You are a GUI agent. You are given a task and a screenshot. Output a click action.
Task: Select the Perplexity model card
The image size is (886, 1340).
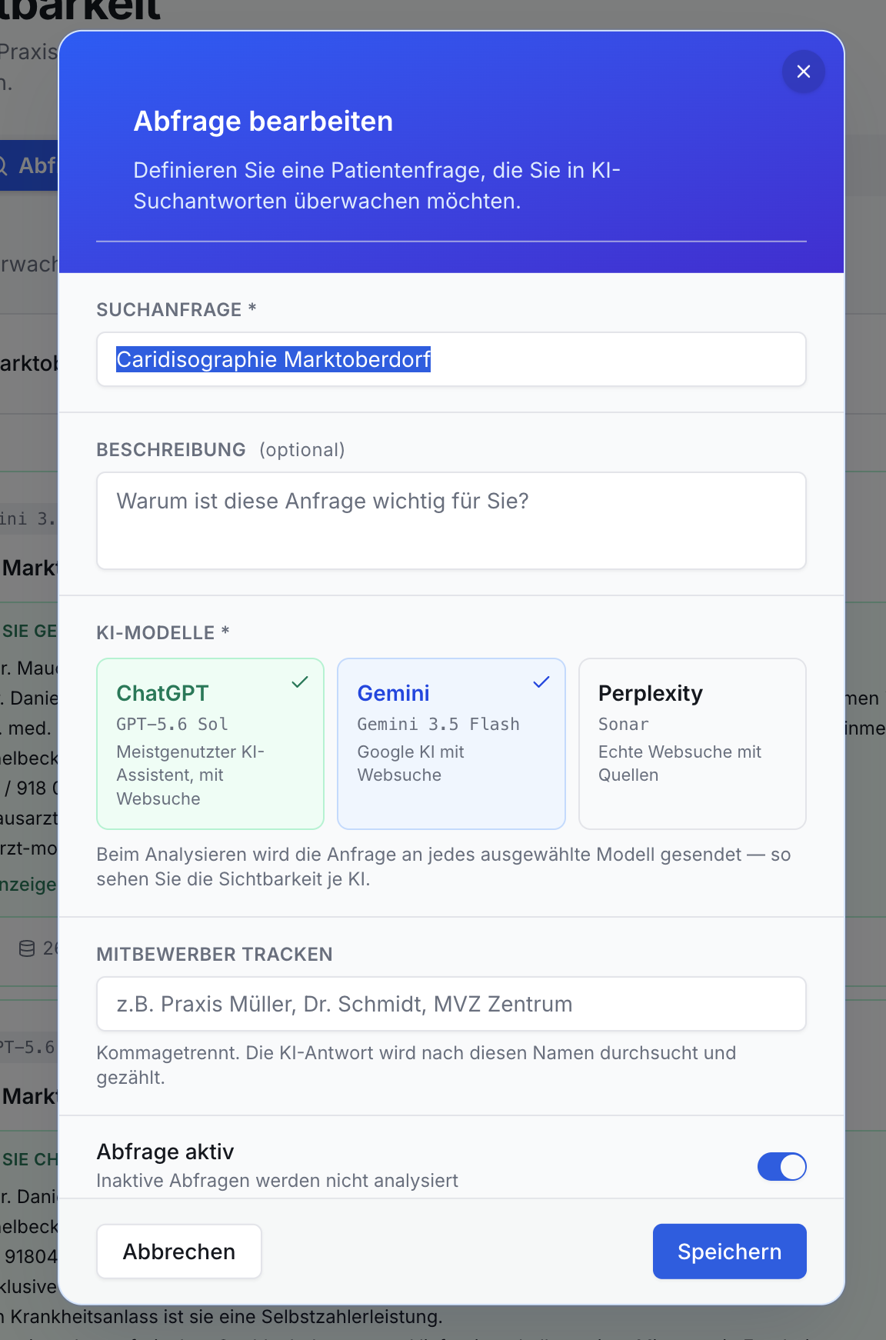pyautogui.click(x=692, y=743)
